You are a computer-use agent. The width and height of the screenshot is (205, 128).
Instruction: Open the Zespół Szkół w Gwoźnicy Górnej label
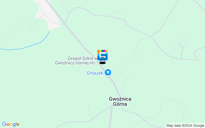76,60
